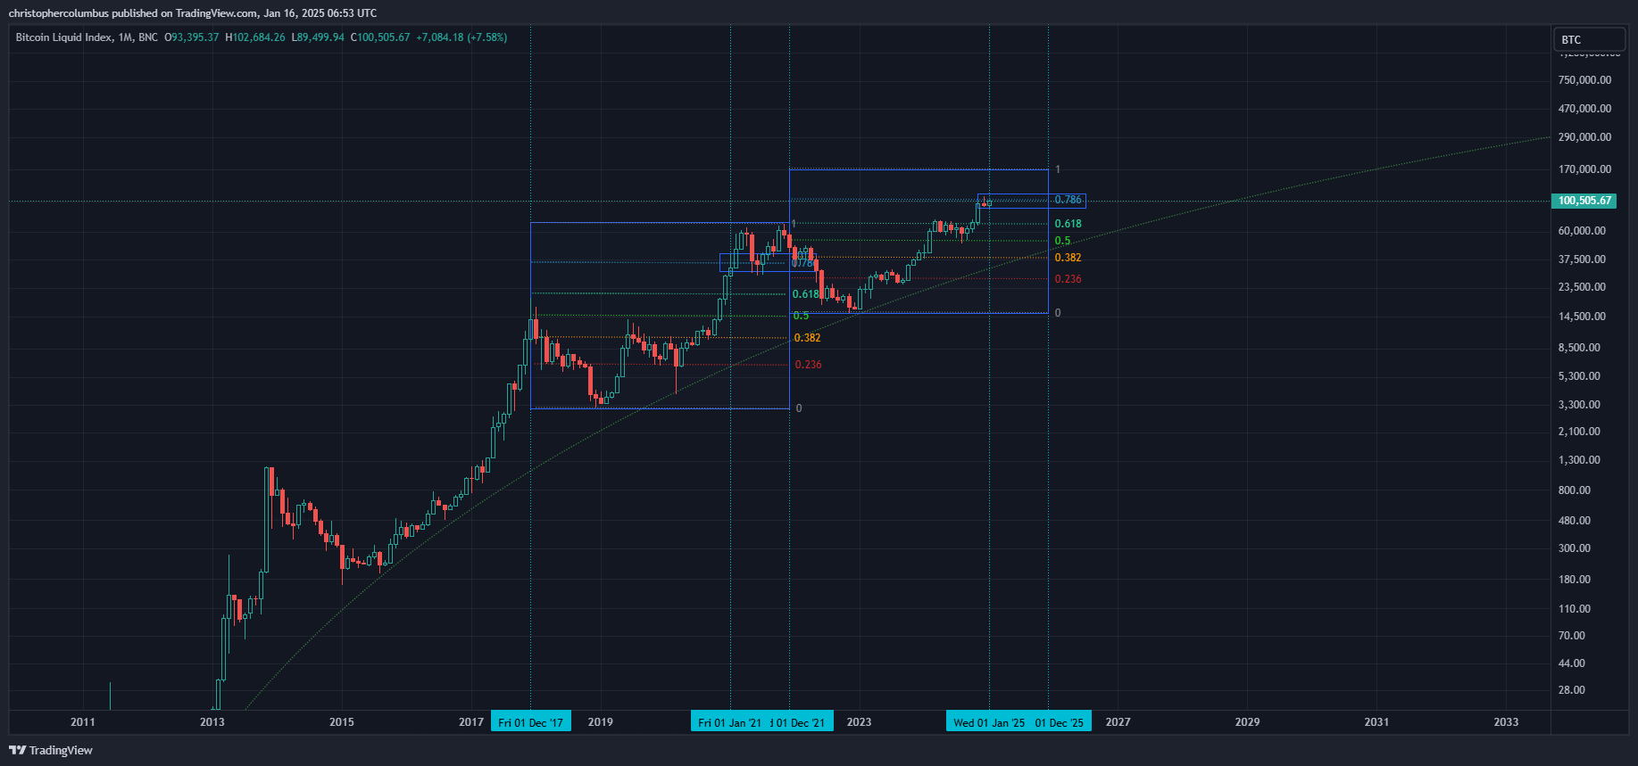The width and height of the screenshot is (1638, 766).
Task: Select the current price tag 100,505.67
Action: tap(1584, 201)
